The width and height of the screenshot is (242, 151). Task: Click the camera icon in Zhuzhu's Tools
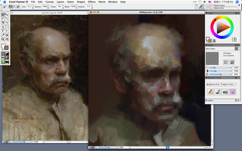pyautogui.click(x=225, y=92)
